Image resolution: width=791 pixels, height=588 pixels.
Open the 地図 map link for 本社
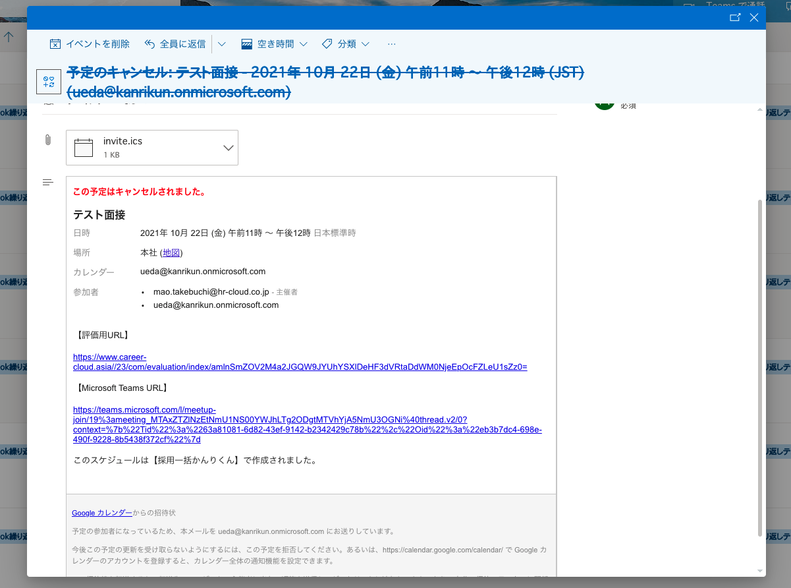tap(171, 252)
